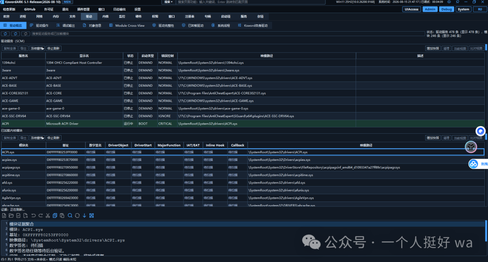Click the grey refresh icon beside driver search
This screenshot has height=262, width=488.
tap(25, 33)
